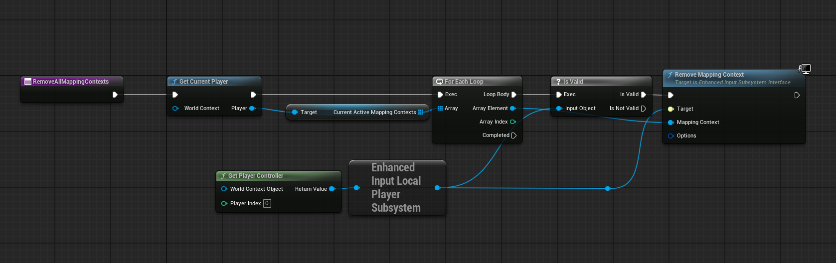
Task: Click the Is Not Valid output pin
Action: [x=644, y=108]
